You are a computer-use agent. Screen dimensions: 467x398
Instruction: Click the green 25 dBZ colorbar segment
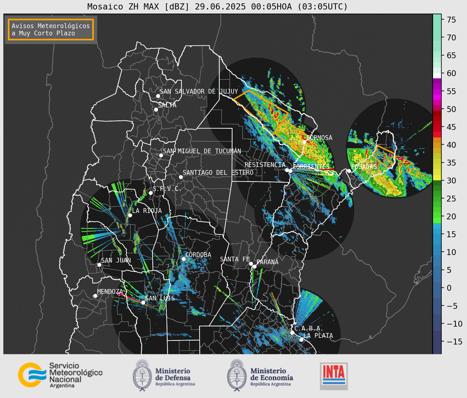pyautogui.click(x=437, y=199)
